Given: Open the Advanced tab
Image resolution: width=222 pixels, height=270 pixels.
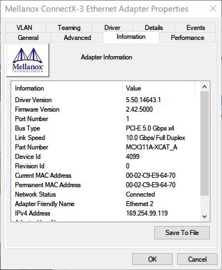Looking at the screenshot, I should tap(77, 38).
